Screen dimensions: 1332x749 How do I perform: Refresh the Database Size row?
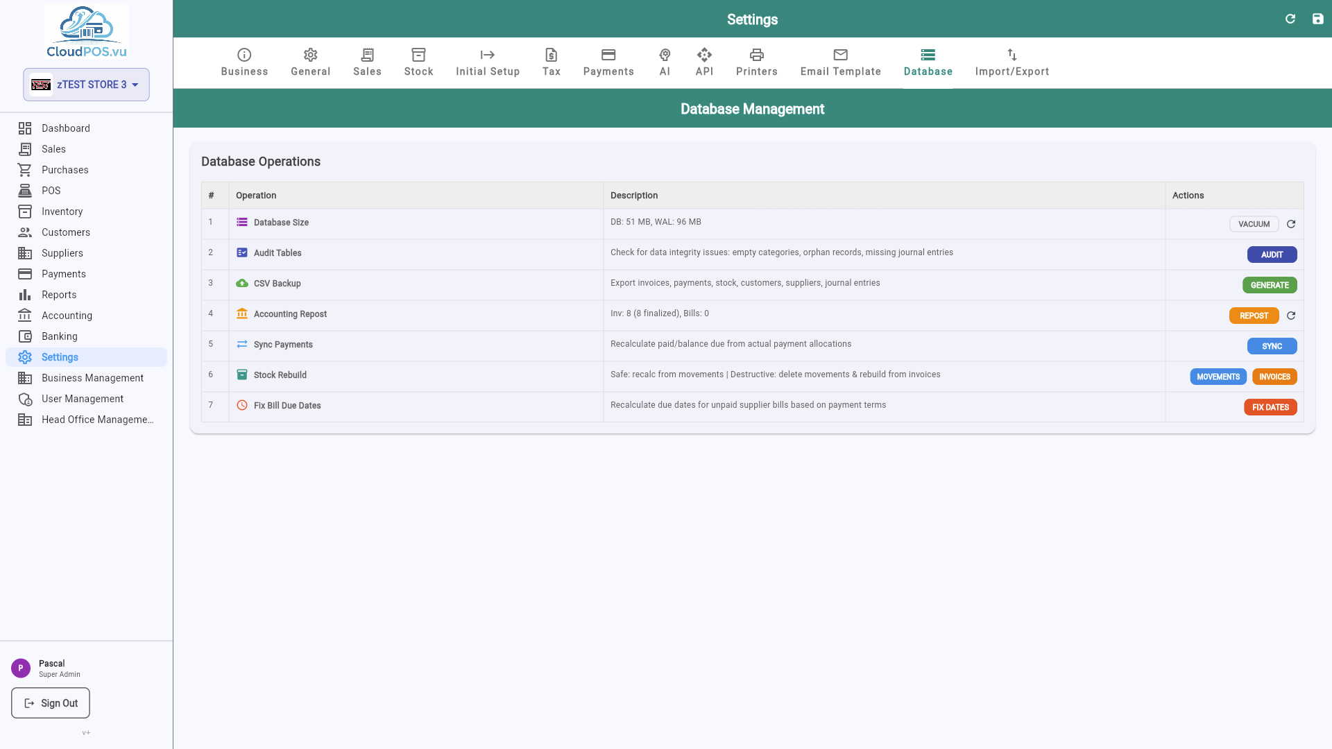[1291, 224]
